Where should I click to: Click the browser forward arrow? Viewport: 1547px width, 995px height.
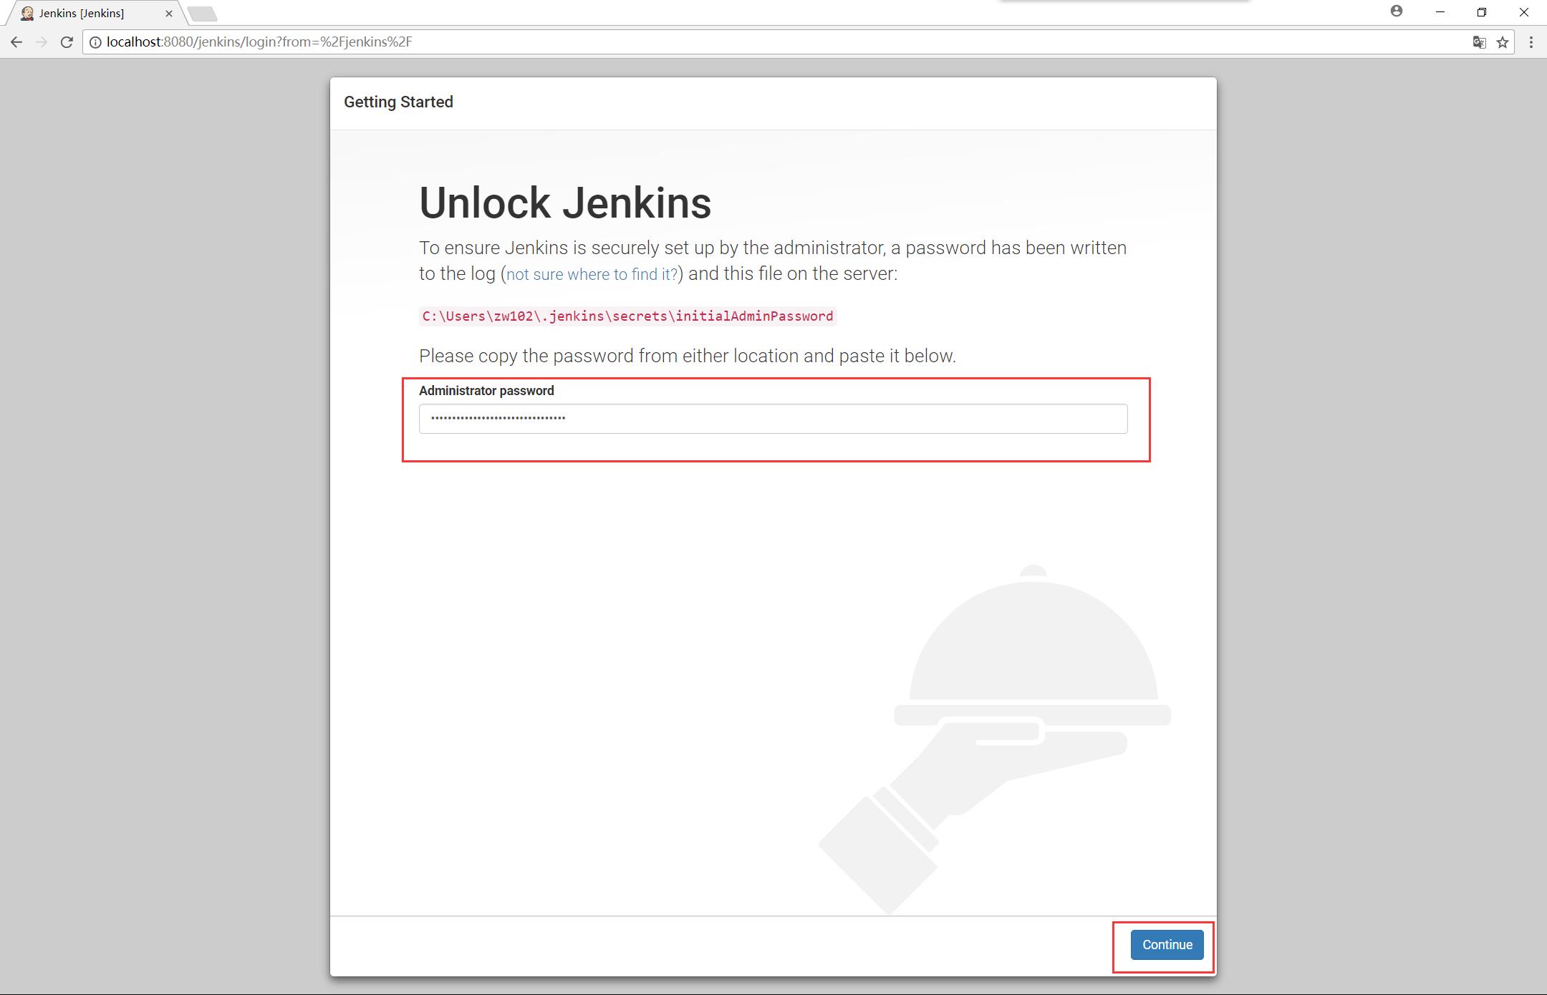[x=42, y=42]
